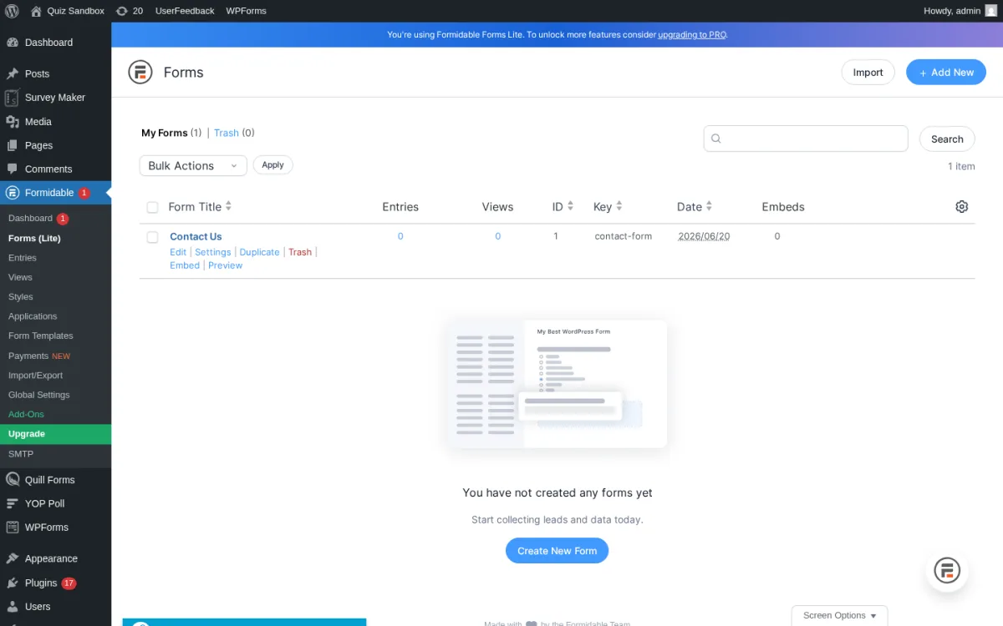Open the Contact Us form title
Screen dimensions: 1003x626
pyautogui.click(x=196, y=237)
